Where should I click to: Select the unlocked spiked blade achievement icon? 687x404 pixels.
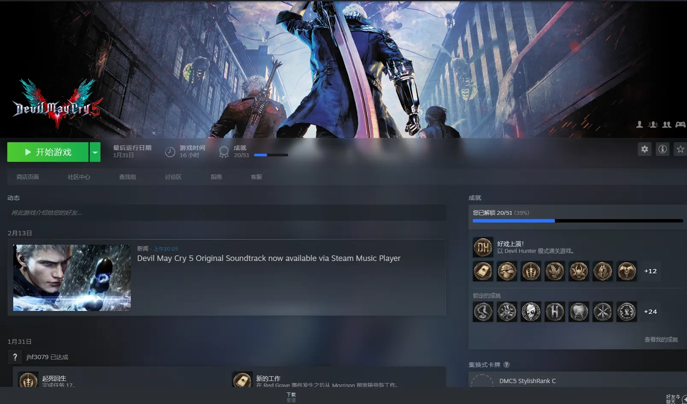pyautogui.click(x=603, y=271)
